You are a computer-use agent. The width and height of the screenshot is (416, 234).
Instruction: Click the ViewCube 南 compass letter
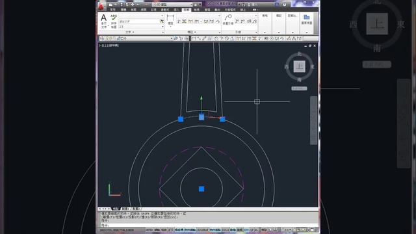pyautogui.click(x=300, y=79)
